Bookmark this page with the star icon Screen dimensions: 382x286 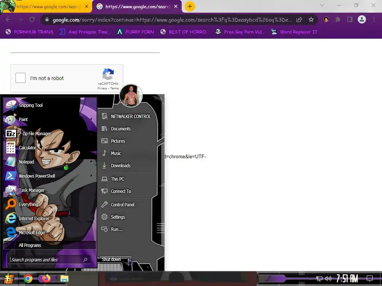311,20
